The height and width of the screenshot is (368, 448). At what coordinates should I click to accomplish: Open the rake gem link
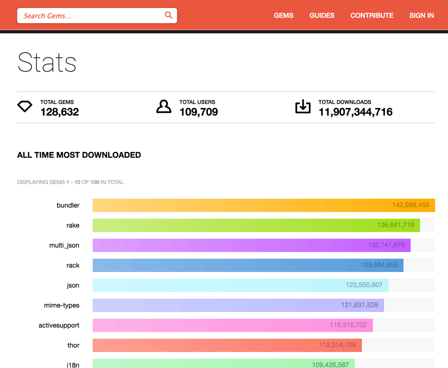[73, 225]
